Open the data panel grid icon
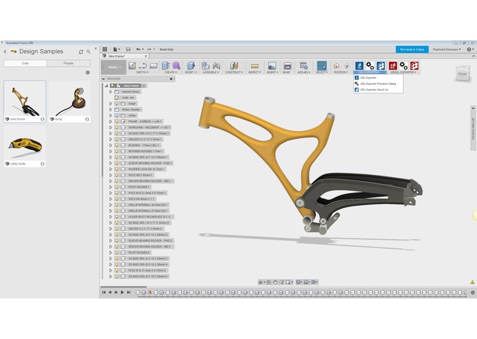Image resolution: width=477 pixels, height=339 pixels. tap(104, 49)
